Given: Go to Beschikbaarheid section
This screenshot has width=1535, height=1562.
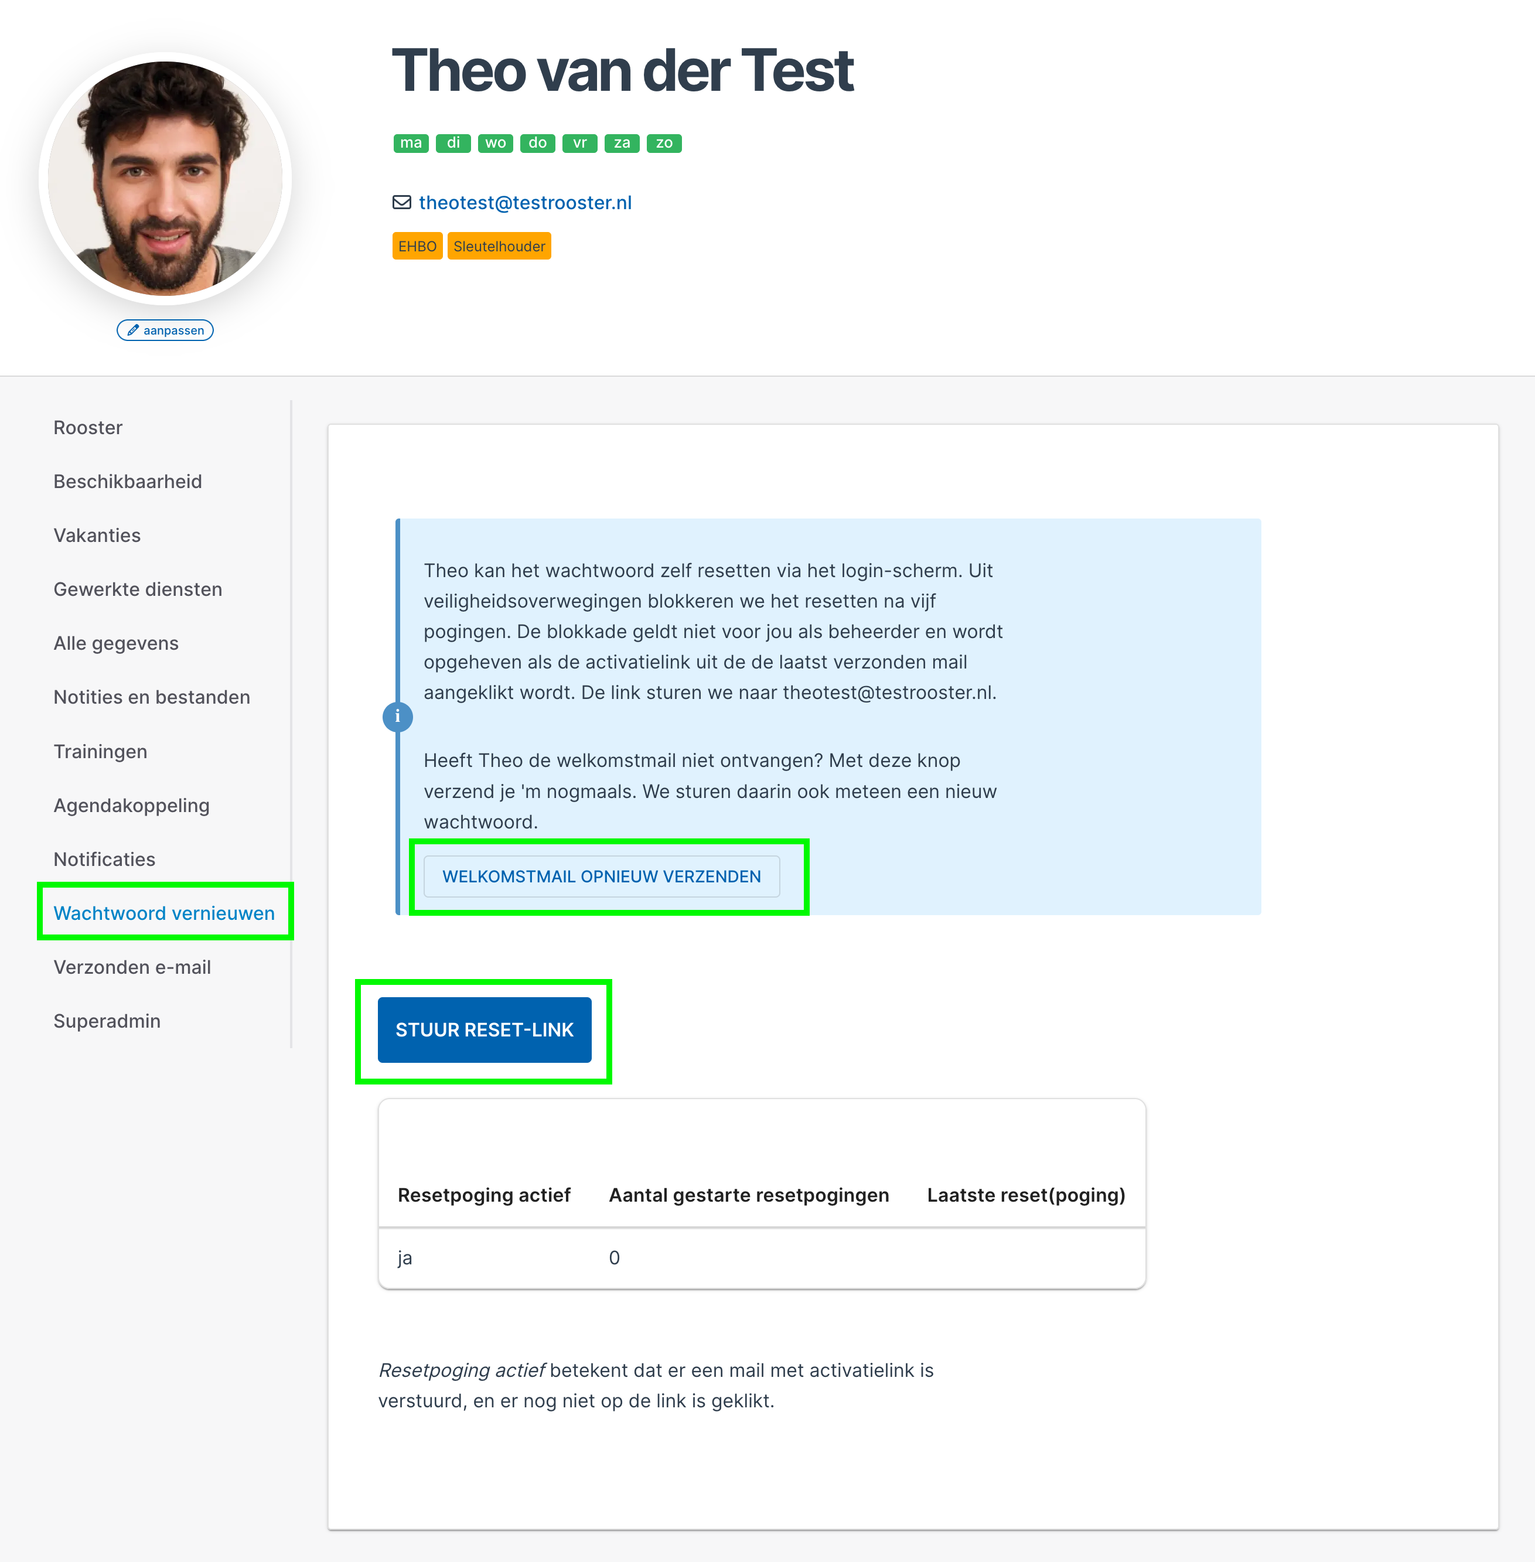Looking at the screenshot, I should 127,482.
